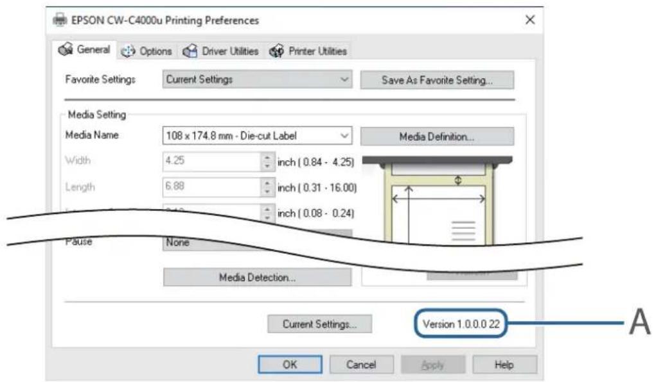Switch to the Options tab

146,51
